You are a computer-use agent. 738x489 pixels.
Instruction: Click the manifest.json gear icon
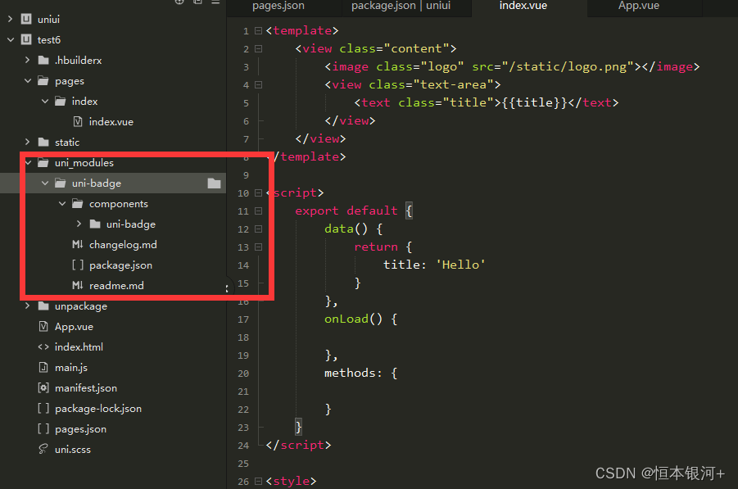point(43,387)
